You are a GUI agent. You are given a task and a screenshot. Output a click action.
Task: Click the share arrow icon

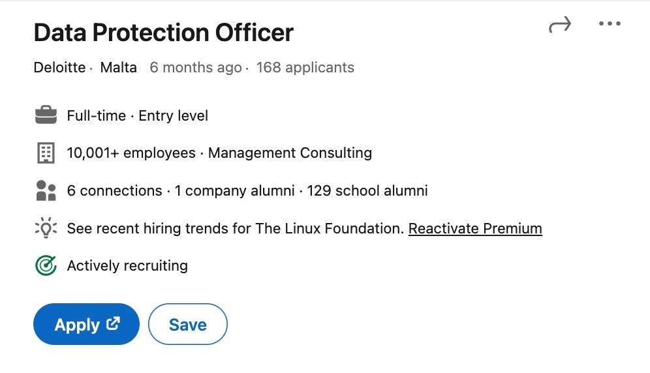point(560,25)
